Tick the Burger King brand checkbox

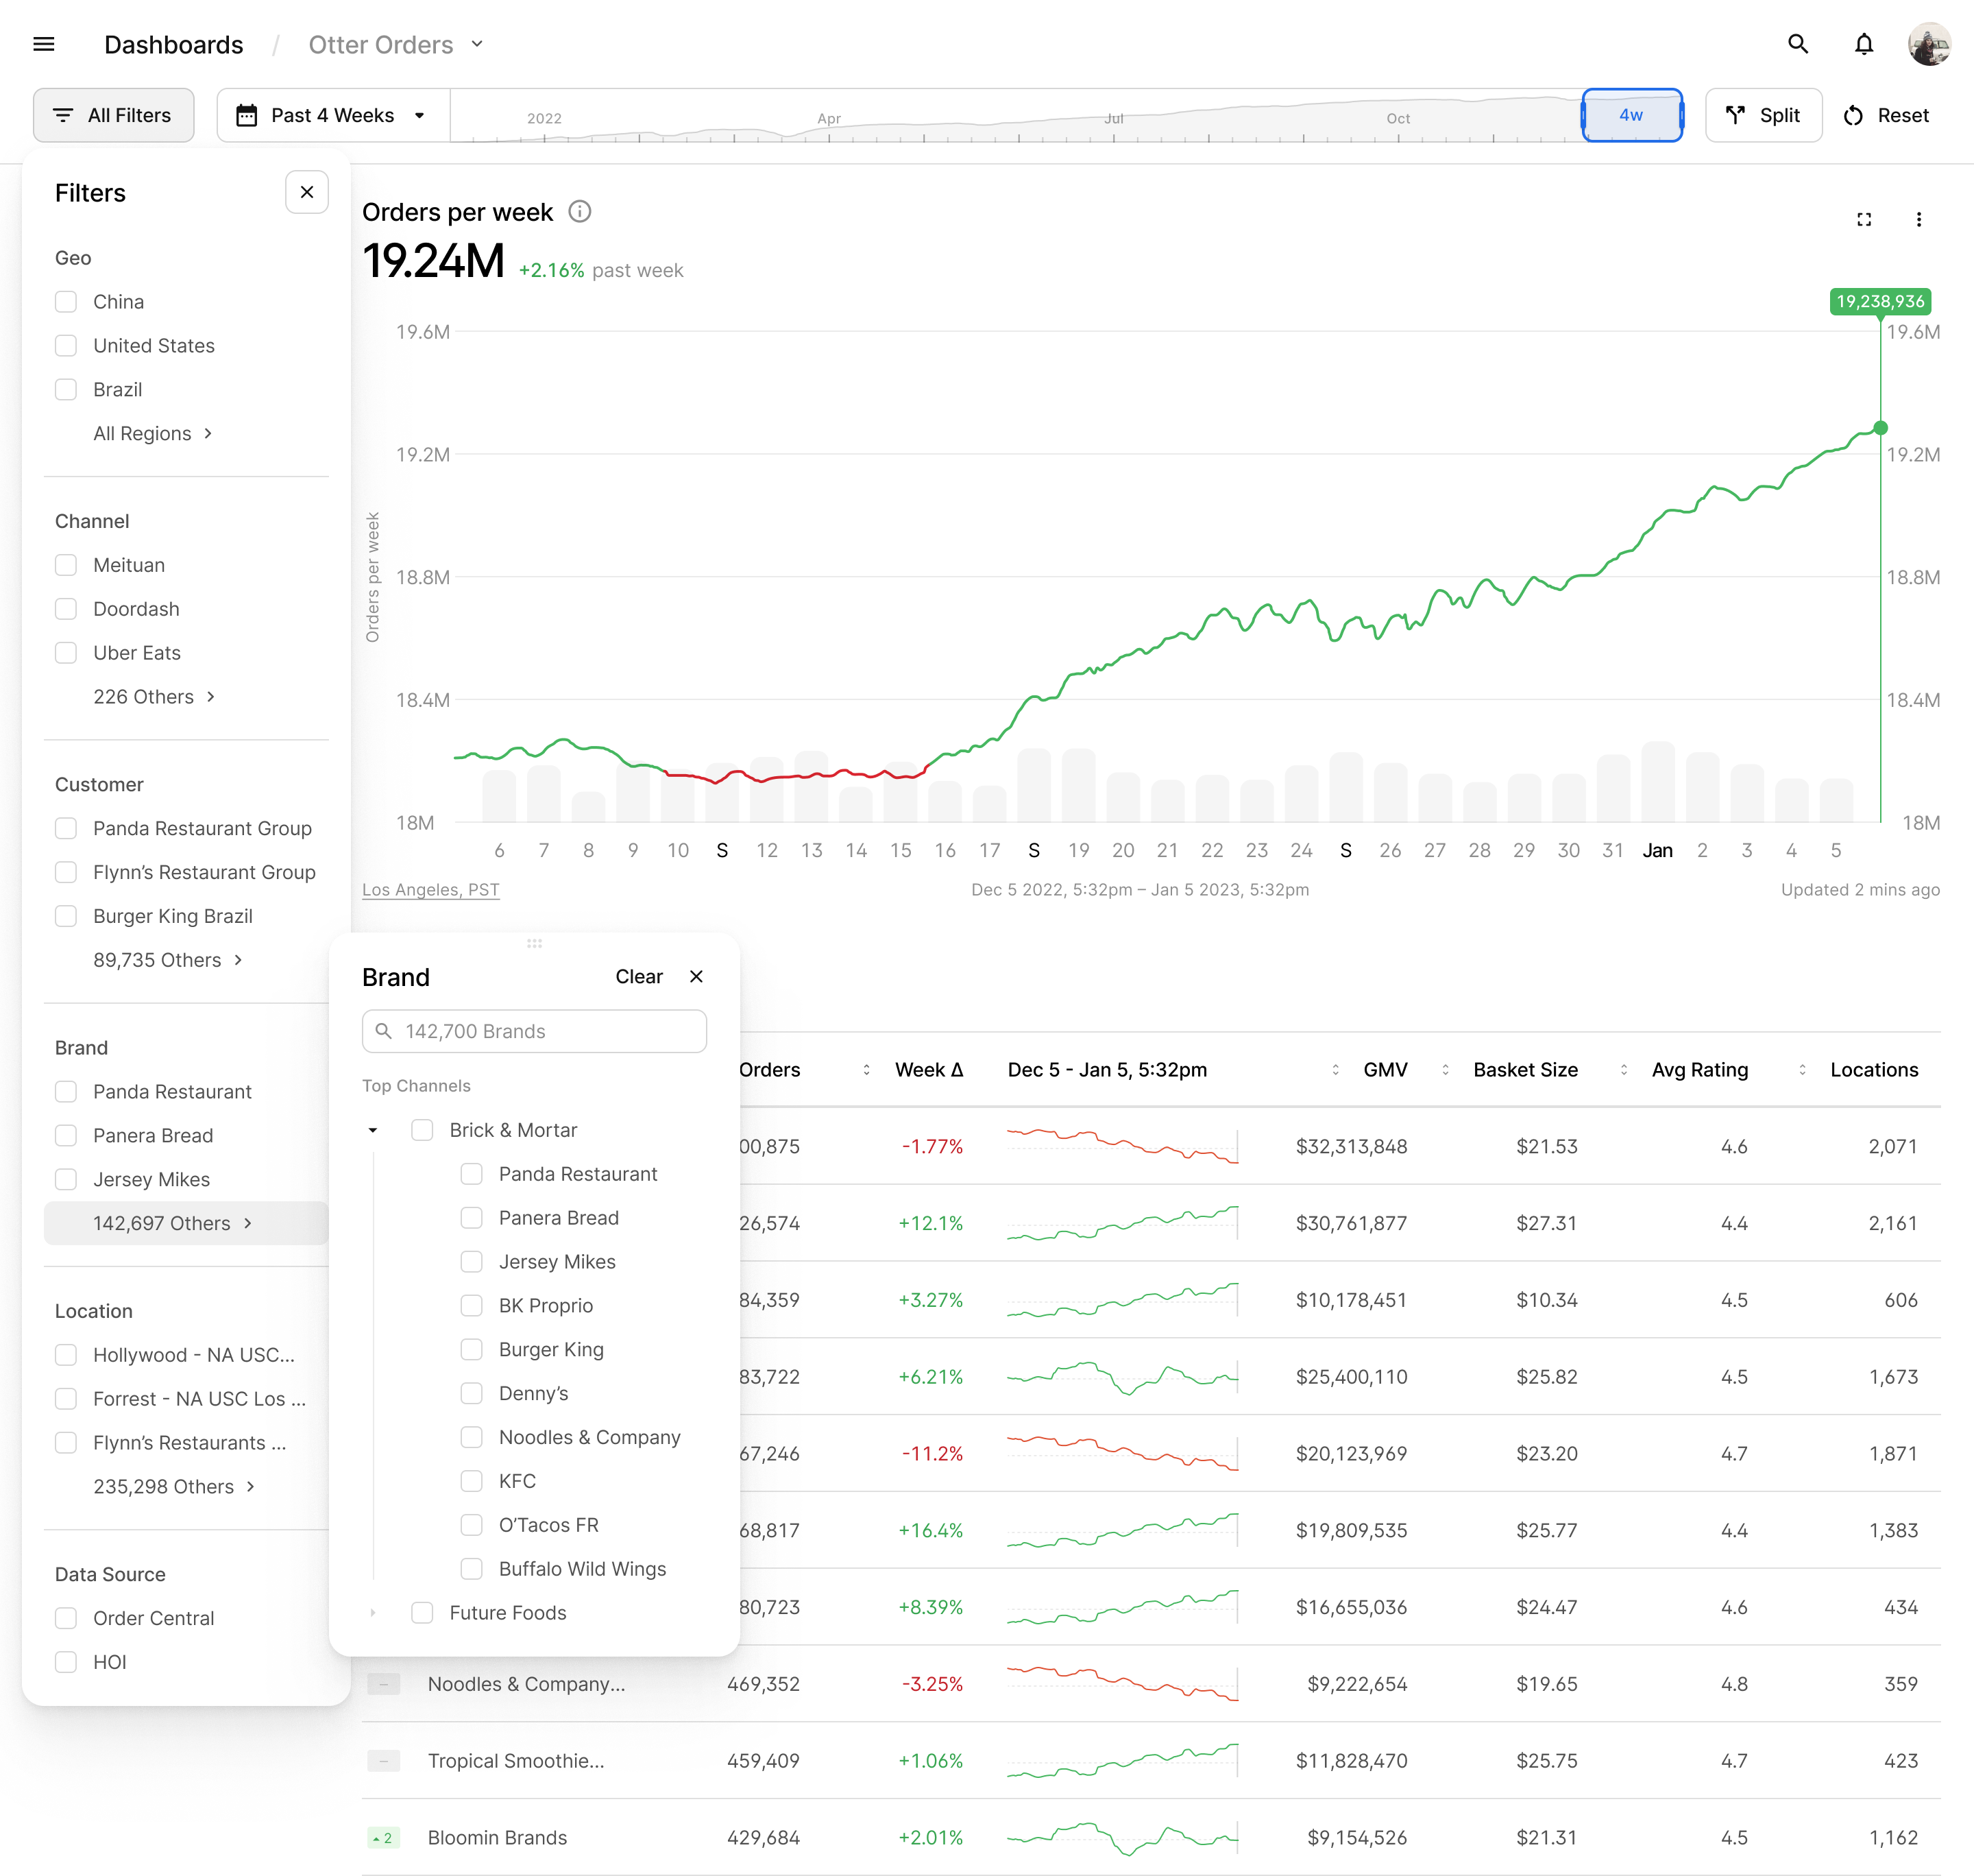click(x=472, y=1350)
